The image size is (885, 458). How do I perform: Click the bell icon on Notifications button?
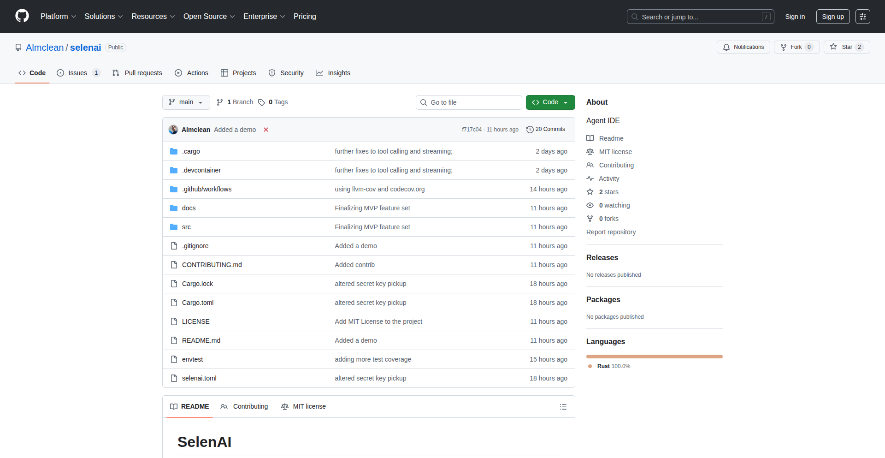726,47
